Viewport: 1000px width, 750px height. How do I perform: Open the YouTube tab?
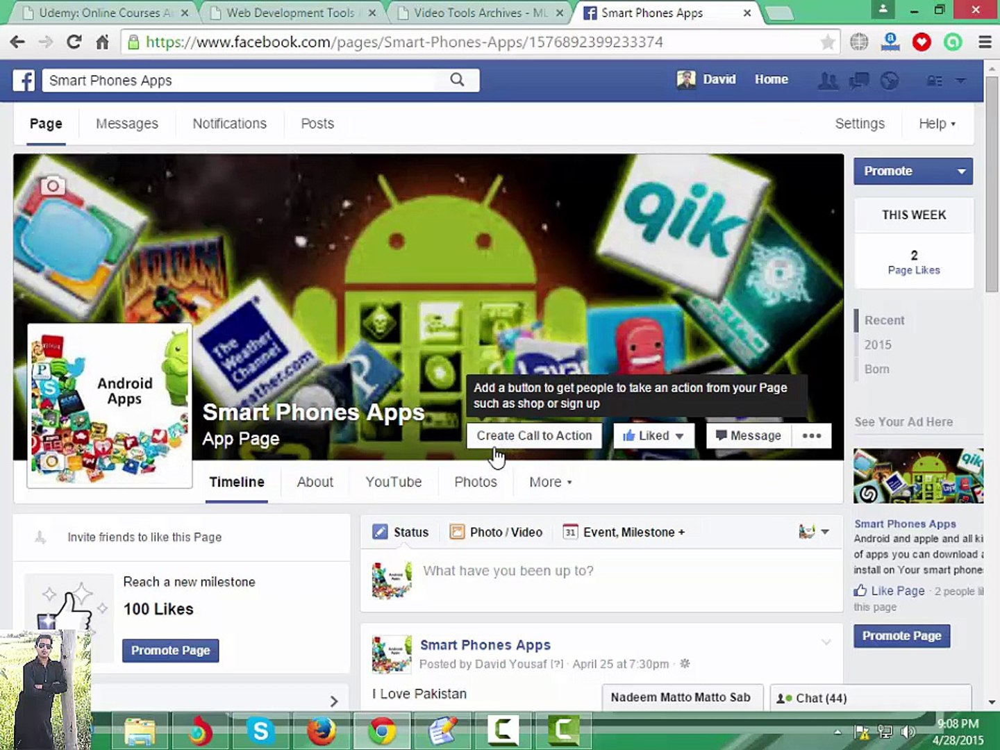tap(394, 482)
